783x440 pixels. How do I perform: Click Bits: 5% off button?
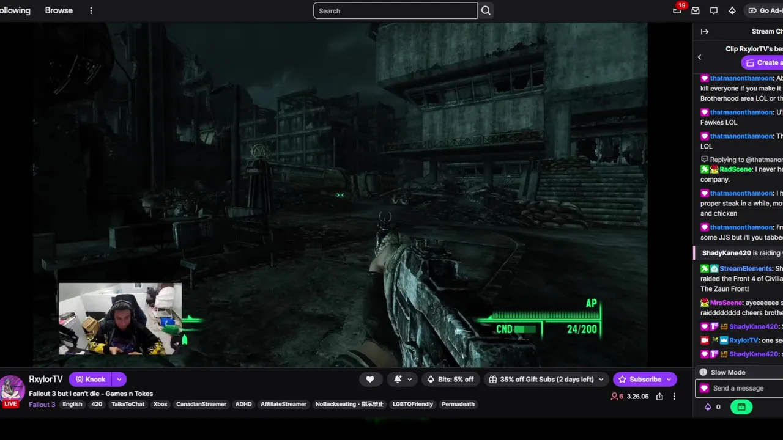[450, 379]
